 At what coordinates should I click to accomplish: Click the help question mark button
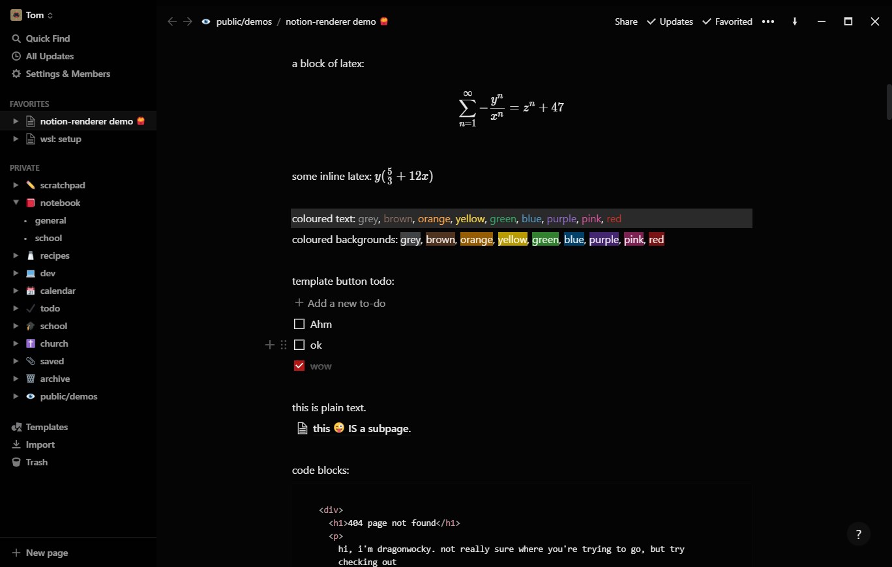coord(859,534)
